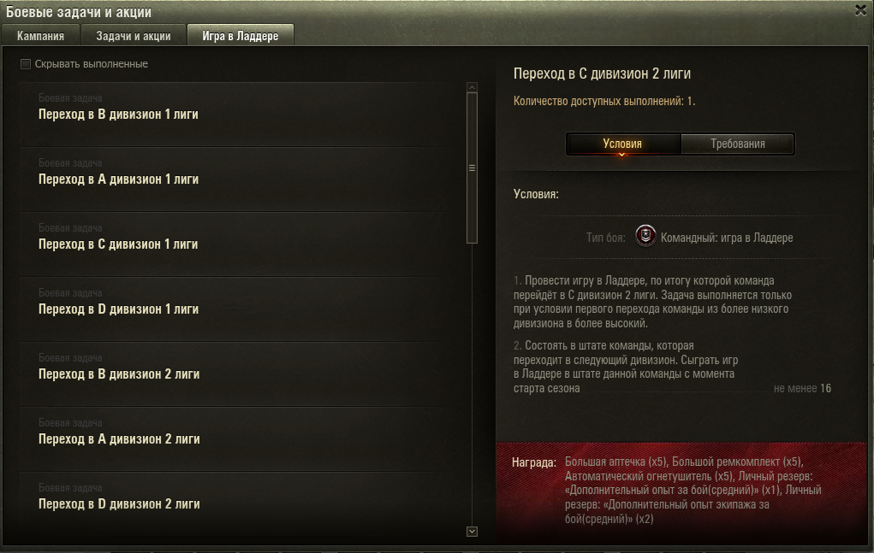Screen dimensions: 874x553
Task: Switch to the Требования section
Action: point(737,144)
